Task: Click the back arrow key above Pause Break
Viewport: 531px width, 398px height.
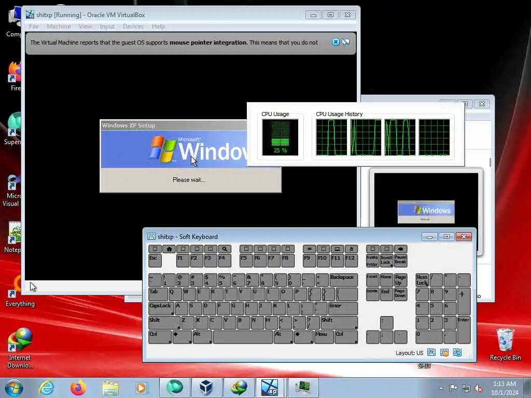Action: pos(401,249)
